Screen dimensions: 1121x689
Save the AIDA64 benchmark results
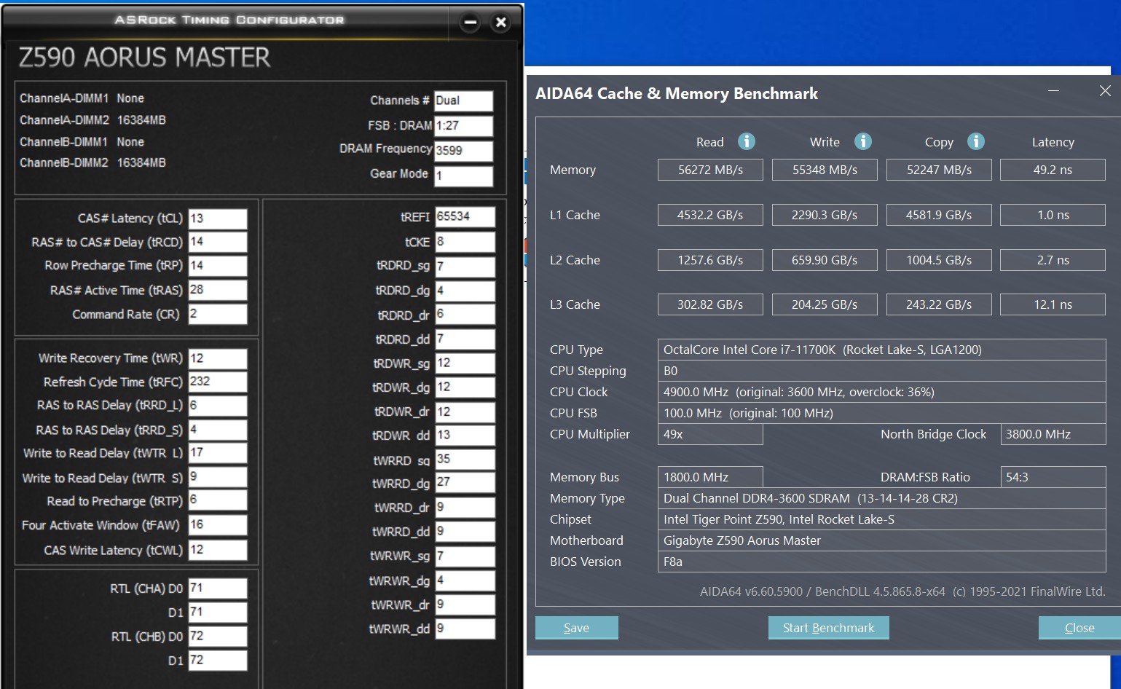576,628
